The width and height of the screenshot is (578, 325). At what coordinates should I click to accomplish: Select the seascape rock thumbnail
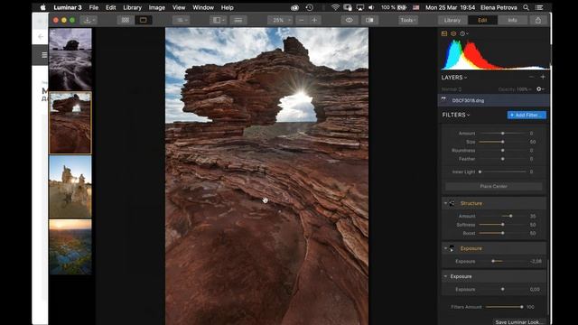pos(70,60)
